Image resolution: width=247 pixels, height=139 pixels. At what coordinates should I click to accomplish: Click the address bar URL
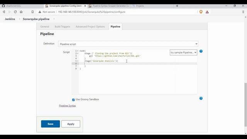(92, 12)
